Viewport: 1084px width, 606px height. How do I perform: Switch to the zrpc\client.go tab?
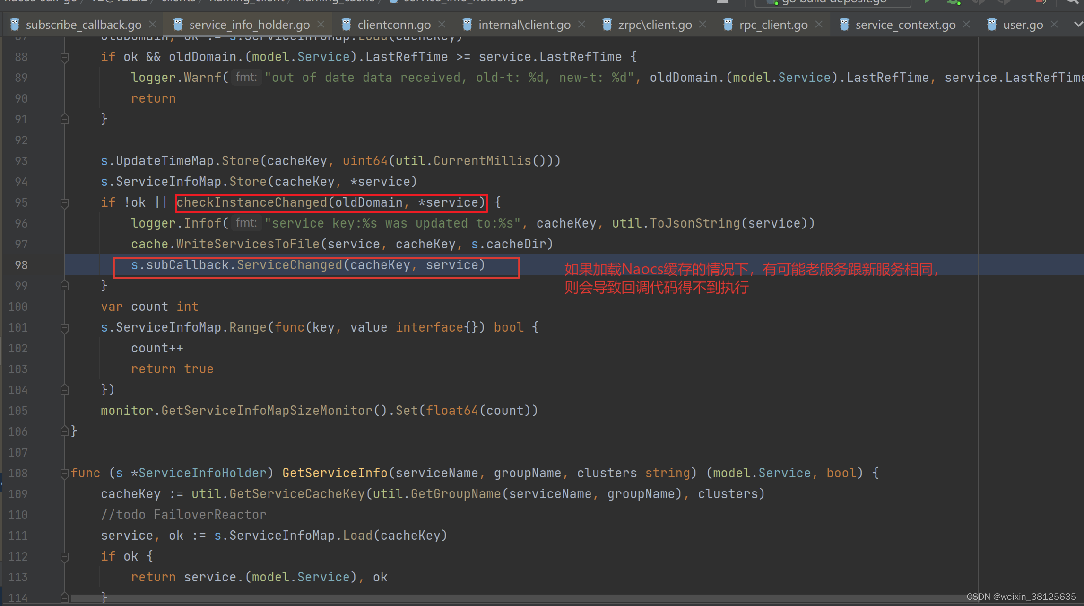click(655, 24)
